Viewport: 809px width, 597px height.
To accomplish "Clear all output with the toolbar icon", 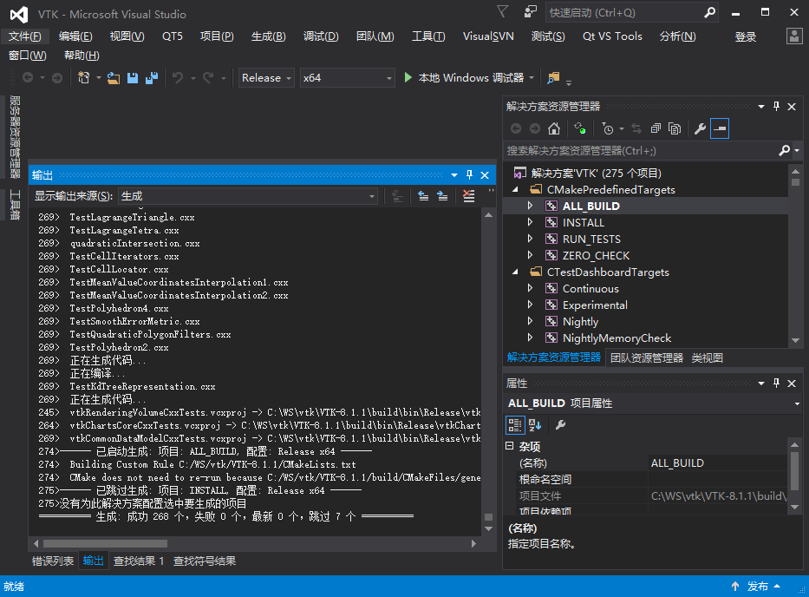I will tap(469, 196).
